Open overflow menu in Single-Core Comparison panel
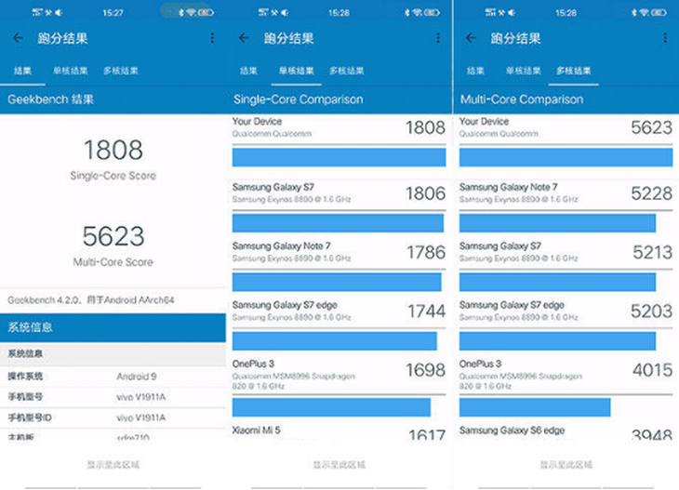The width and height of the screenshot is (679, 490). (438, 38)
